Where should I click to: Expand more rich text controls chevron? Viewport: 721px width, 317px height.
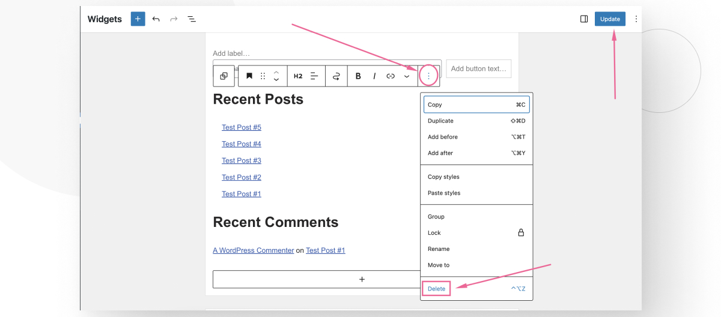point(407,76)
